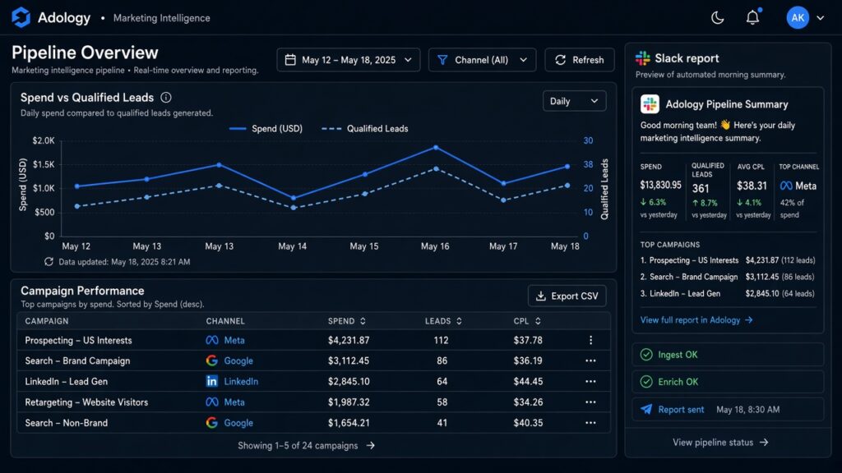Click the data updated refresh icon
The height and width of the screenshot is (473, 842).
tap(49, 262)
